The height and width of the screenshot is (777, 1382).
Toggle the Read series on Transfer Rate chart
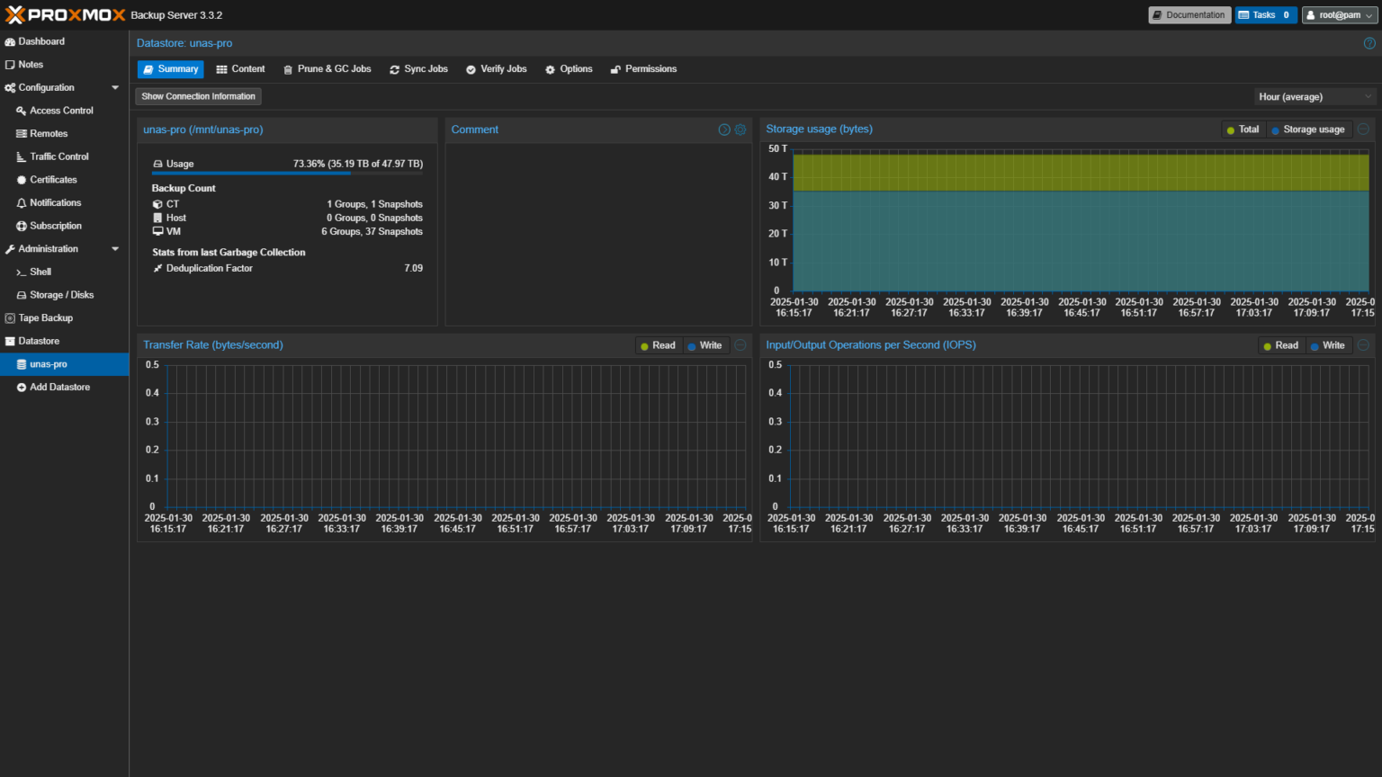pyautogui.click(x=658, y=344)
